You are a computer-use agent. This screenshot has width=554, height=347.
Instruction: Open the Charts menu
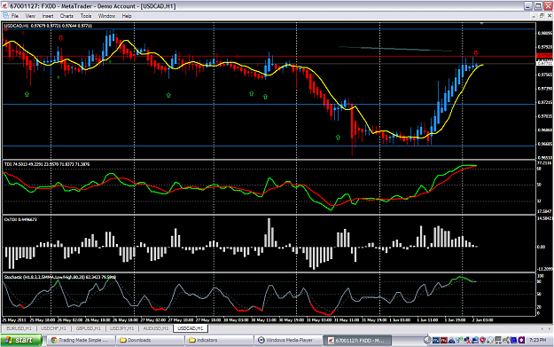pyautogui.click(x=66, y=16)
